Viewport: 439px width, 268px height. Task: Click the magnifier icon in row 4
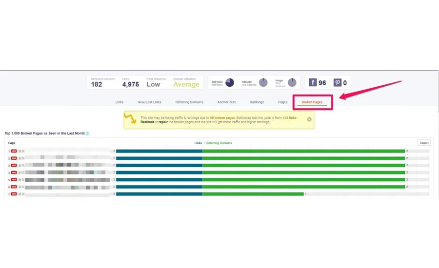(23, 172)
